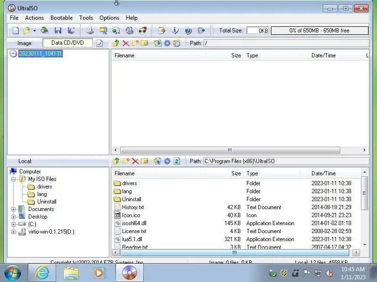Click the Total Size 0KB field

258,31
